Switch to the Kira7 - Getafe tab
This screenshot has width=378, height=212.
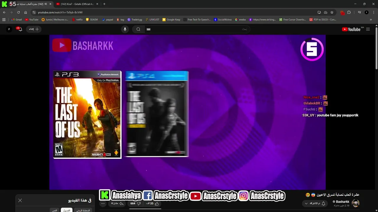pos(77,4)
